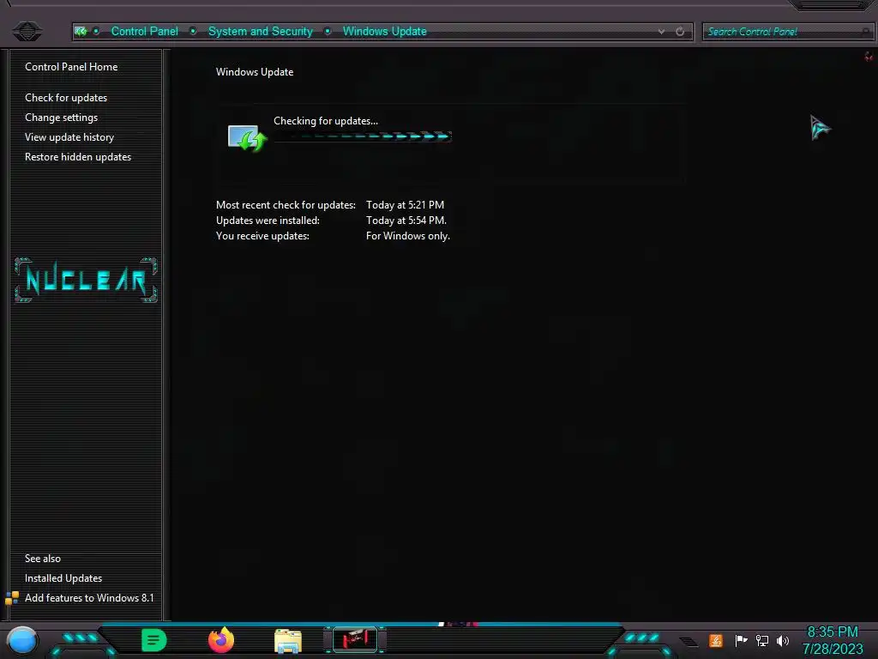The width and height of the screenshot is (878, 659).
Task: Open Control Panel Home
Action: [x=71, y=67]
